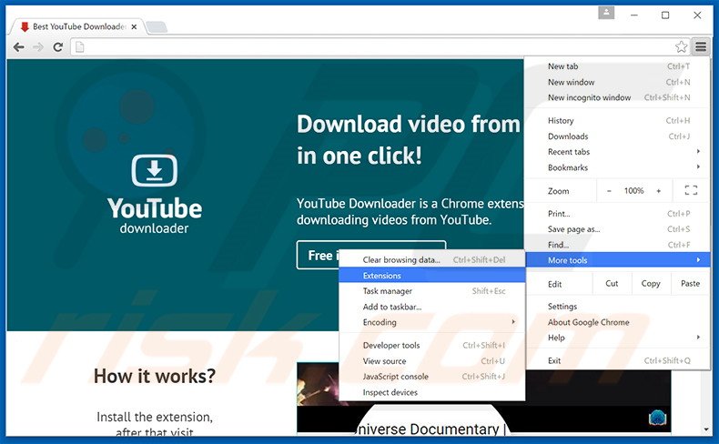Expand the Encoding submenu
The width and height of the screenshot is (719, 444).
(x=431, y=322)
